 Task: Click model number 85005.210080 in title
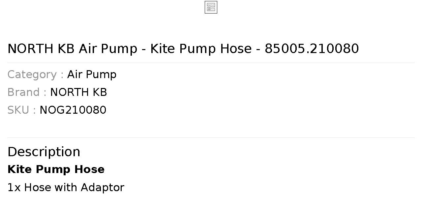pos(312,49)
